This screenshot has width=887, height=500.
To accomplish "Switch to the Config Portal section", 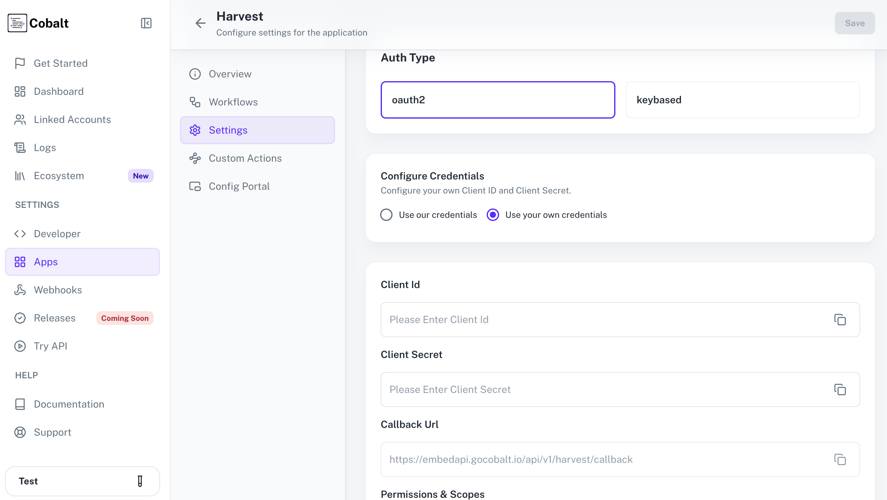I will tap(239, 186).
